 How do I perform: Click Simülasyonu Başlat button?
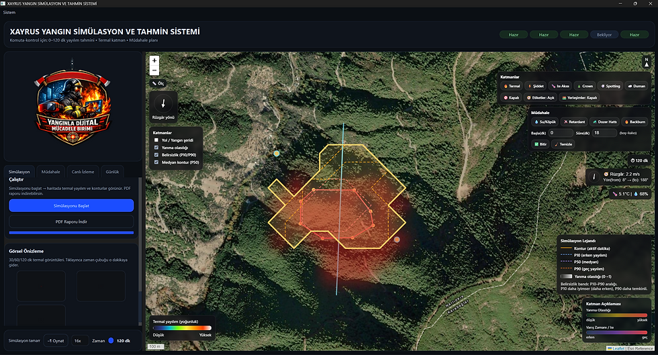(x=71, y=205)
